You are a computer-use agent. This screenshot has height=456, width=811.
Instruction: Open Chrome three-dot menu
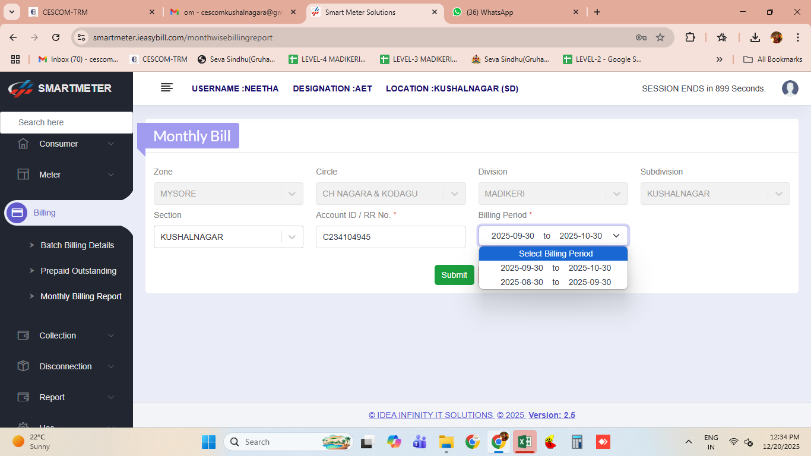tap(797, 37)
